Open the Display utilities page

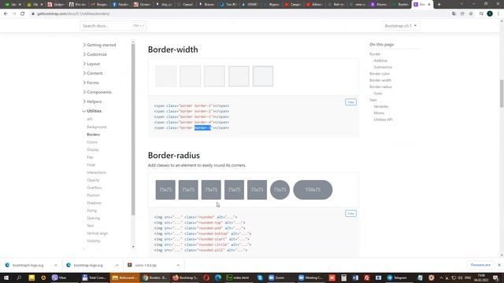93,150
